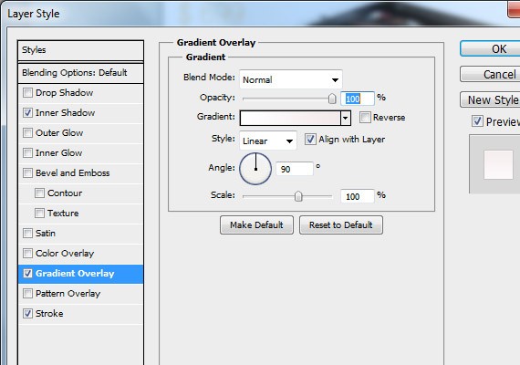Enable the Reverse checkbox
This screenshot has width=520, height=365.
click(365, 117)
